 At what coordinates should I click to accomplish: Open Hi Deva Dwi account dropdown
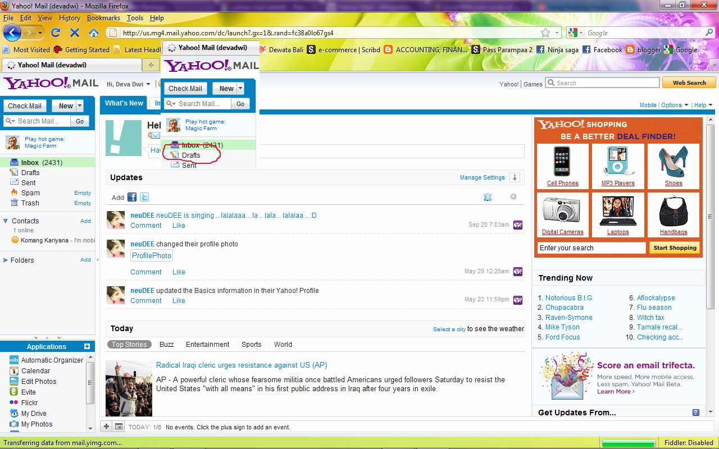click(129, 84)
